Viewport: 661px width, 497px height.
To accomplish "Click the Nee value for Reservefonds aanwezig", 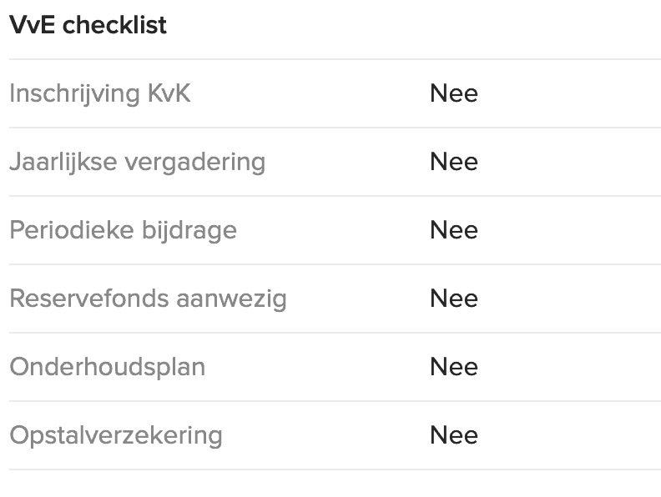I will pyautogui.click(x=454, y=299).
